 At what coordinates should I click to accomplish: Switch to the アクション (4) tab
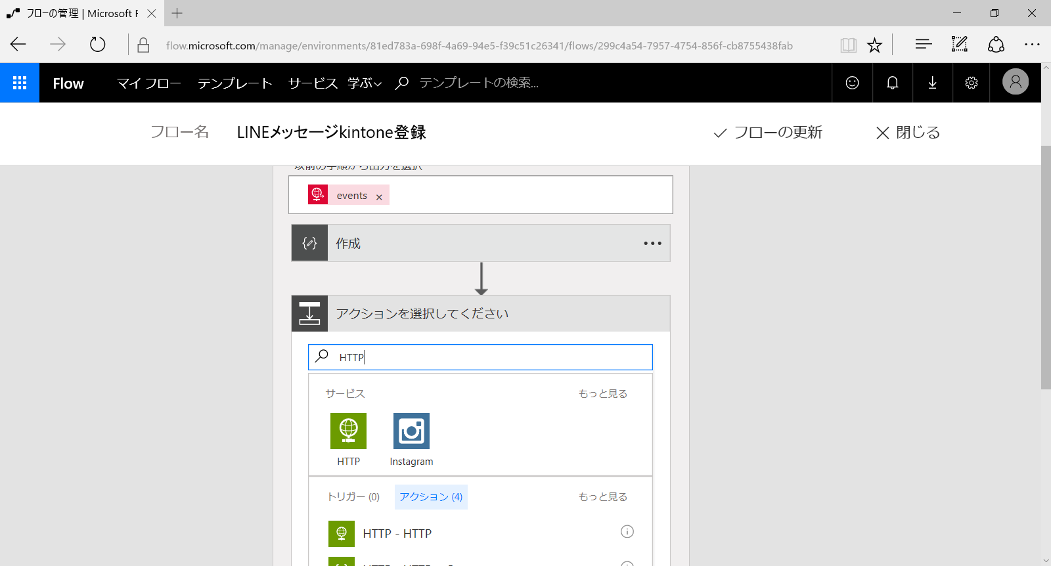(x=431, y=497)
